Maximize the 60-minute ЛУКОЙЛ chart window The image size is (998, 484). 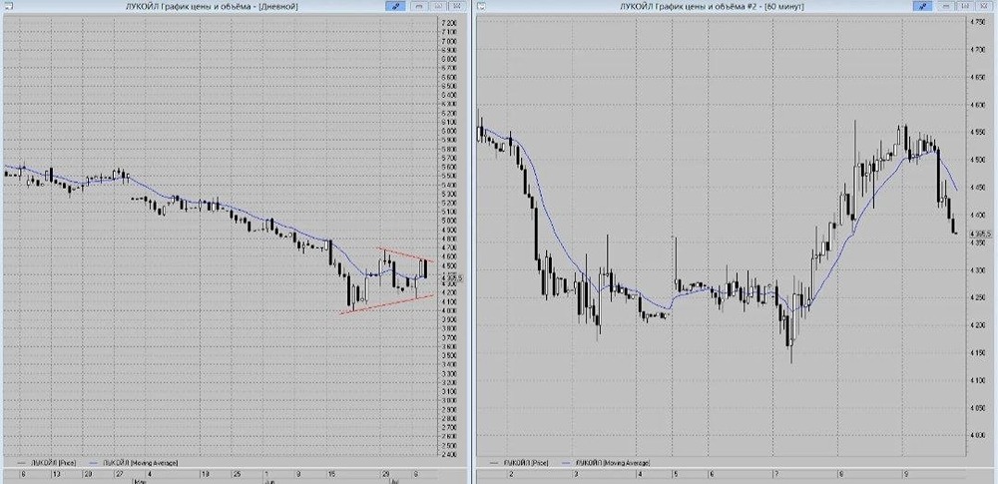coord(965,6)
